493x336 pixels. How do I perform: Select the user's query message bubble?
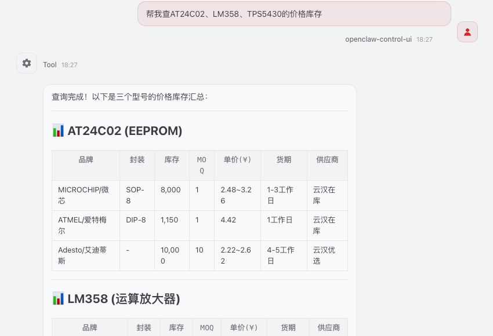[x=293, y=14]
